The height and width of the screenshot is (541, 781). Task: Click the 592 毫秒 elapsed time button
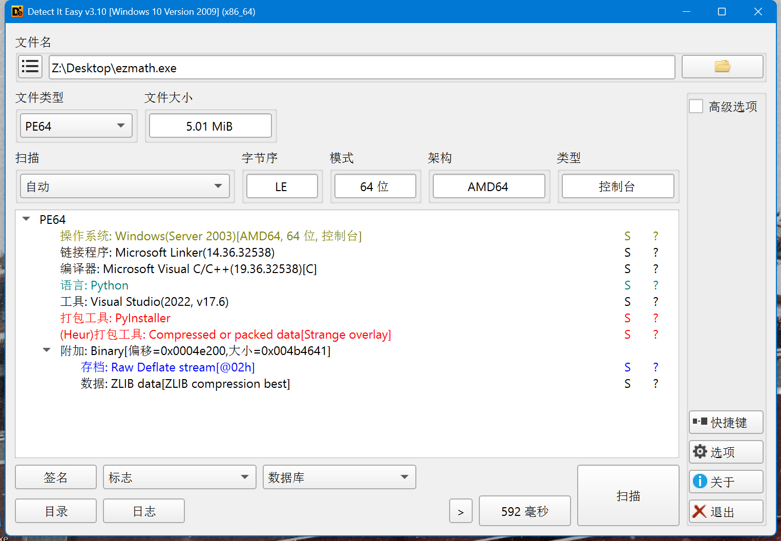tap(524, 511)
